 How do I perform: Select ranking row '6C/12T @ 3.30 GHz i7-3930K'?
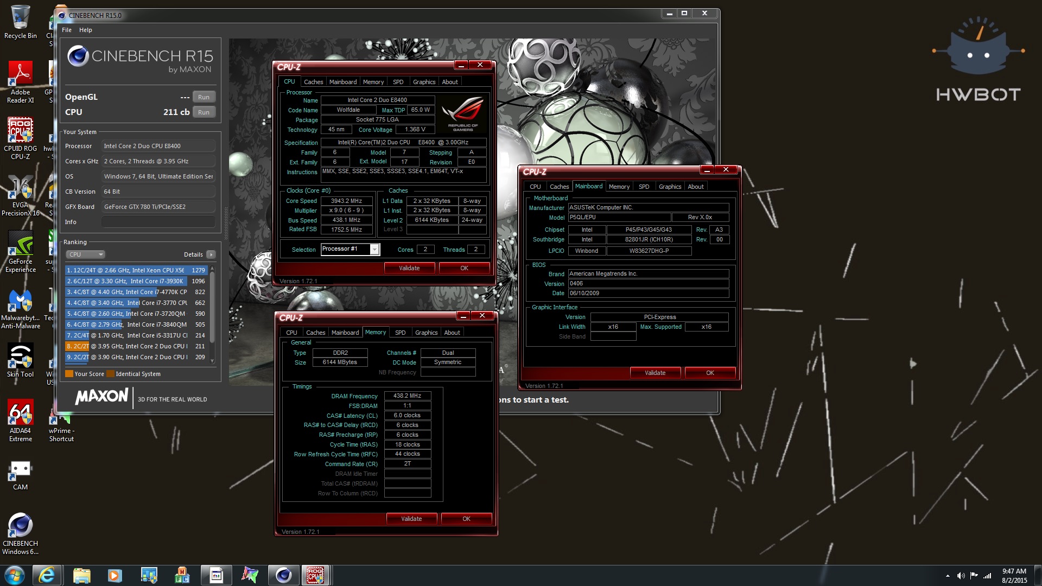(x=136, y=281)
